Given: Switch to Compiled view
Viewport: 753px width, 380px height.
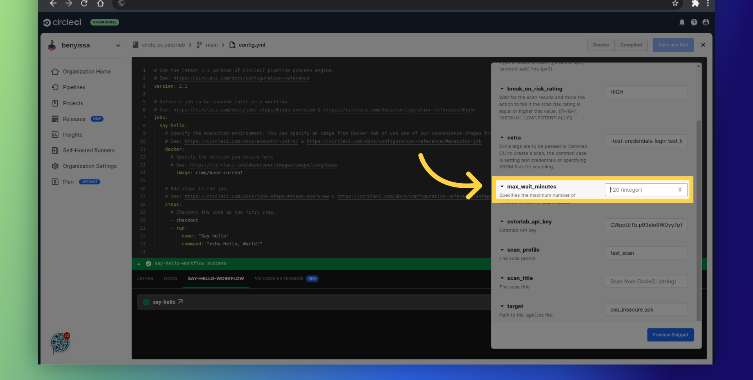Looking at the screenshot, I should (631, 45).
